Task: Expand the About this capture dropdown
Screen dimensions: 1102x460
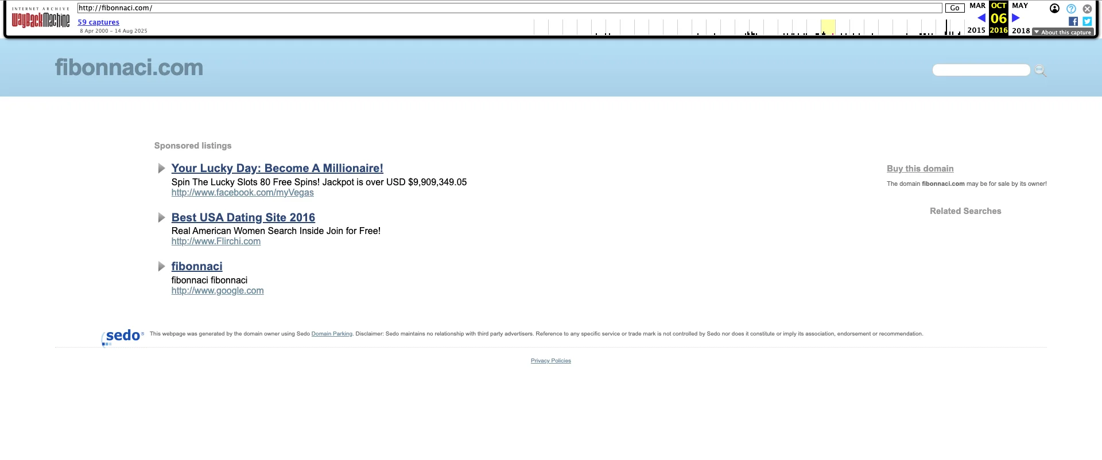Action: pyautogui.click(x=1063, y=32)
